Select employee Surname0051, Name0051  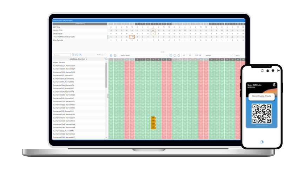(79, 131)
